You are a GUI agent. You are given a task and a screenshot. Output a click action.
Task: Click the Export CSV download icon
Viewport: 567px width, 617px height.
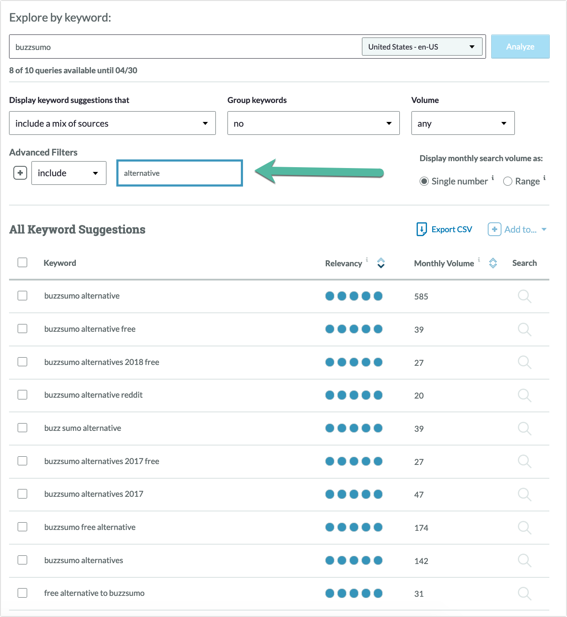[421, 229]
